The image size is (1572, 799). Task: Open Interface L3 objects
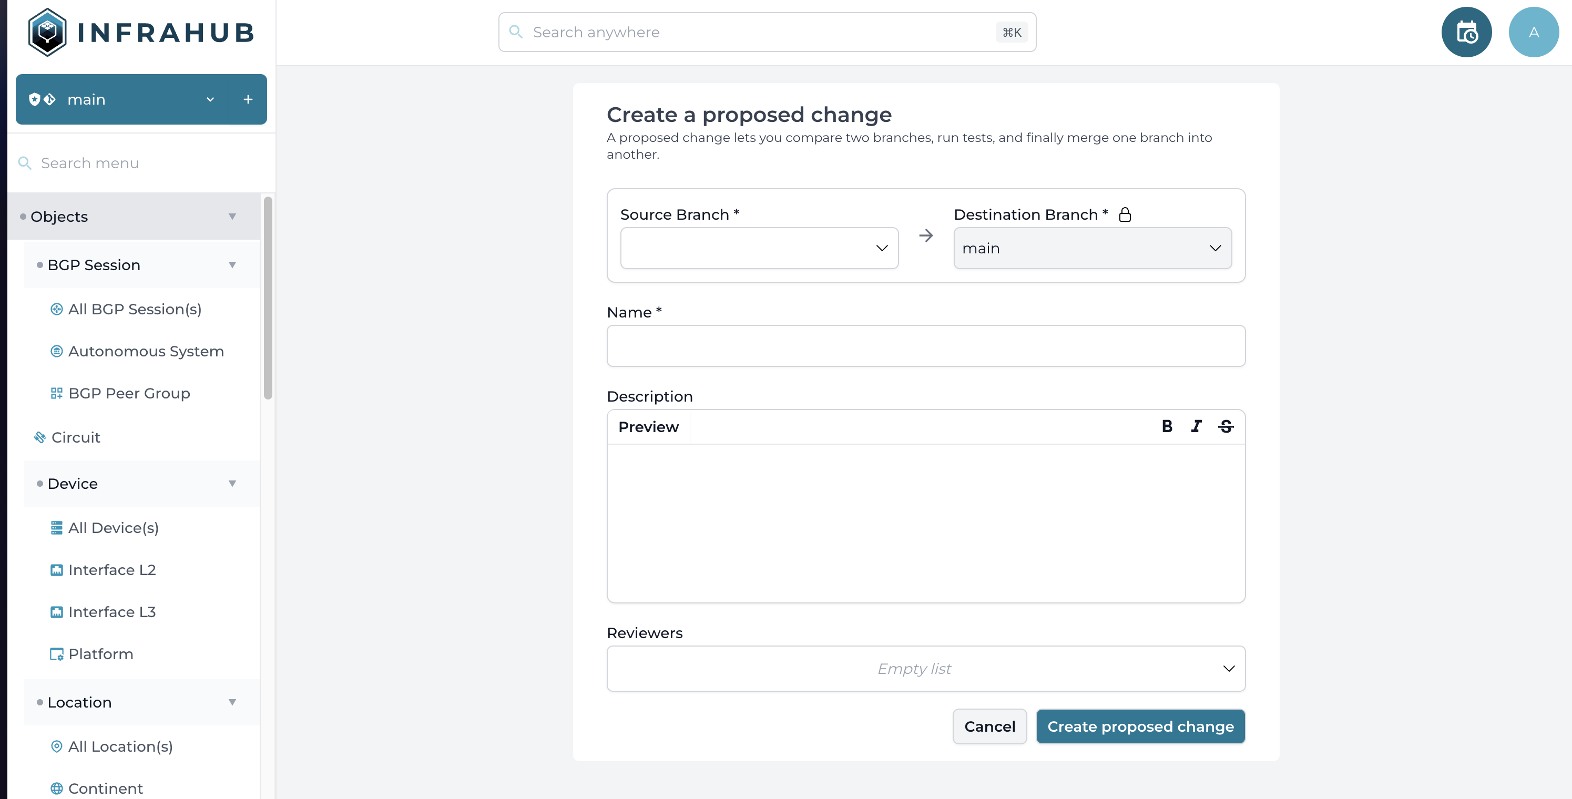tap(111, 612)
